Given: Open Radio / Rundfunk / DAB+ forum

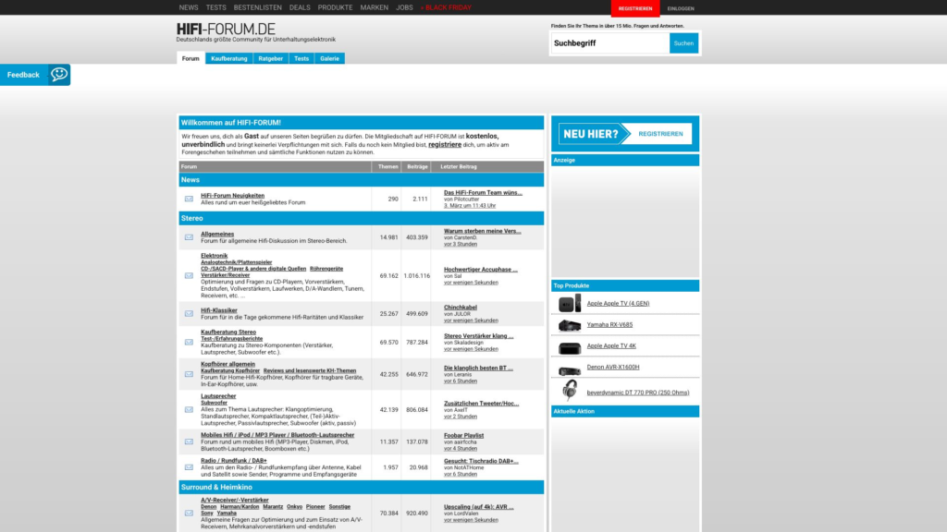Looking at the screenshot, I should click(x=234, y=460).
